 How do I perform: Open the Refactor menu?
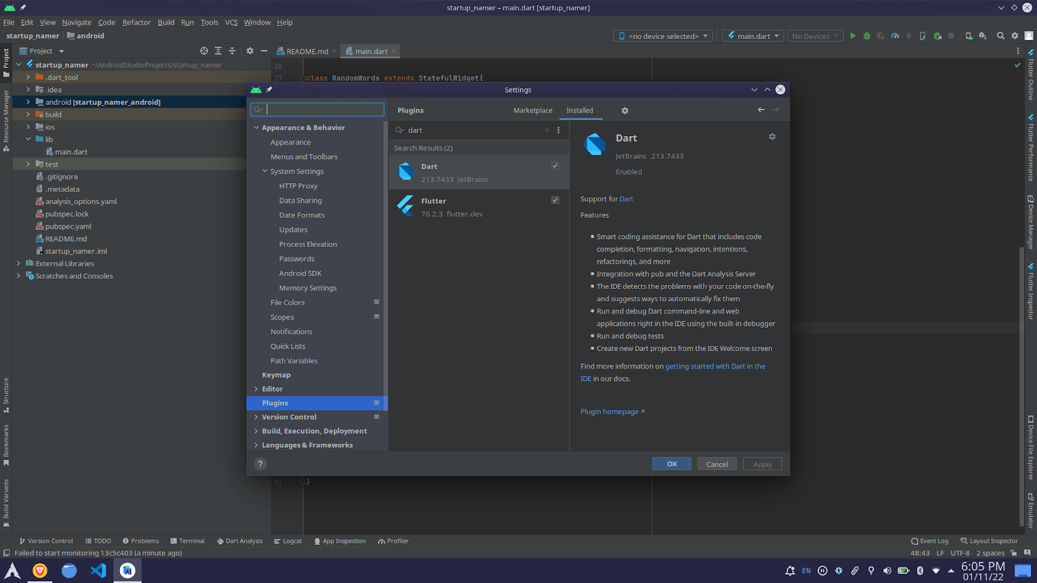coord(136,22)
